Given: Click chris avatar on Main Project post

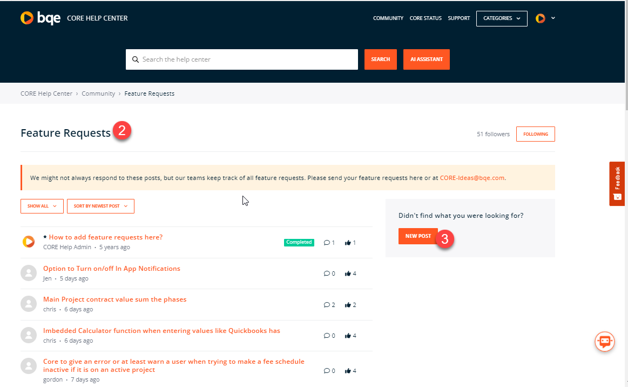Looking at the screenshot, I should click(29, 304).
